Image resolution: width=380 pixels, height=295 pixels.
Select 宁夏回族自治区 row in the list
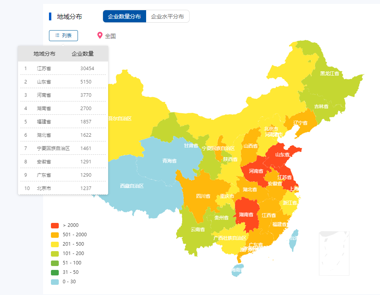click(63, 148)
